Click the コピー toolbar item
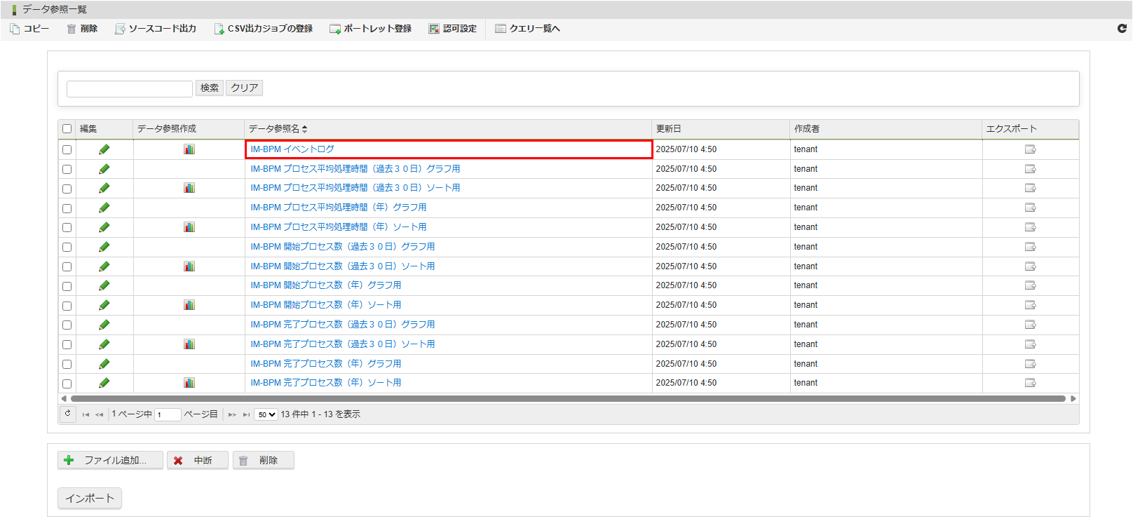The height and width of the screenshot is (528, 1133). (29, 29)
